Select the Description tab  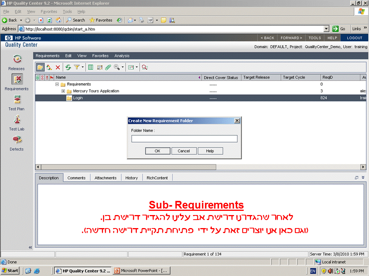(49, 178)
